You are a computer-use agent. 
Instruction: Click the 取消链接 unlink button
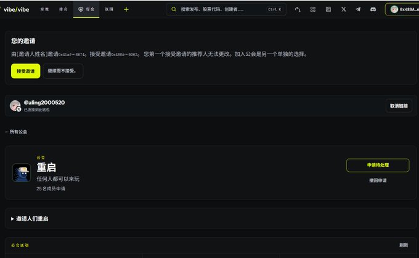[399, 106]
